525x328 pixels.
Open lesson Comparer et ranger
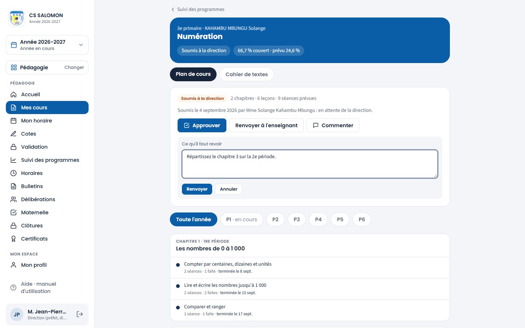310,310
